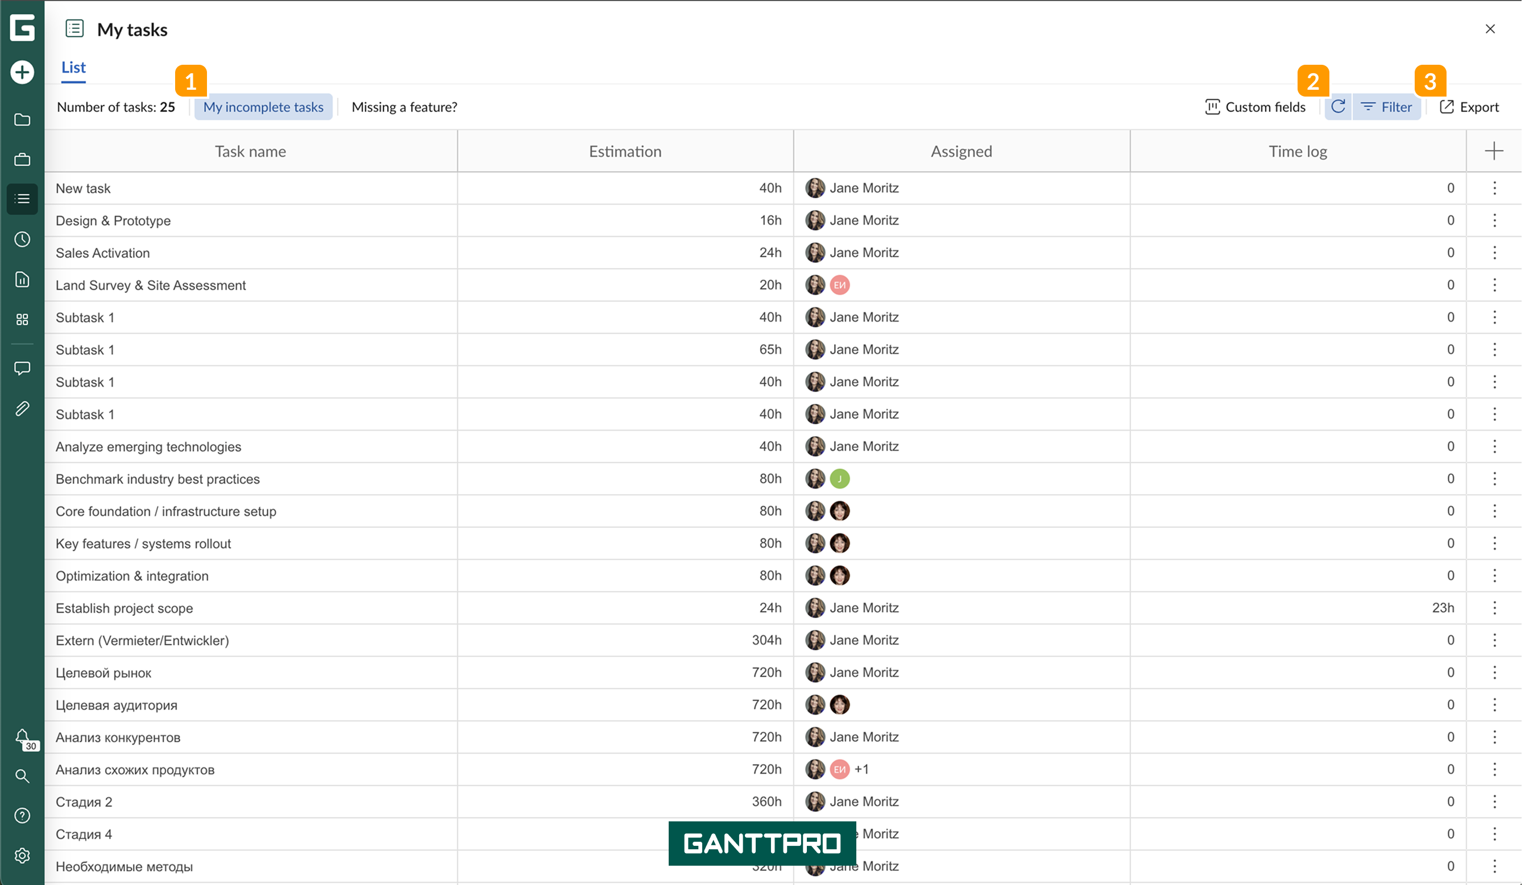
Task: Open the search magnifier icon in sidebar
Action: 22,776
